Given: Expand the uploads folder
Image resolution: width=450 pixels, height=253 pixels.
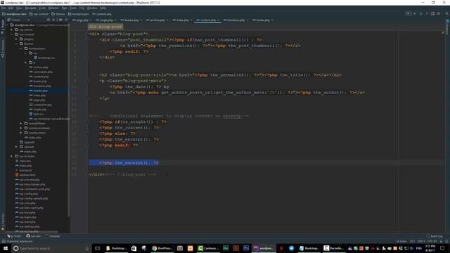Looking at the screenshot, I should tap(16, 147).
